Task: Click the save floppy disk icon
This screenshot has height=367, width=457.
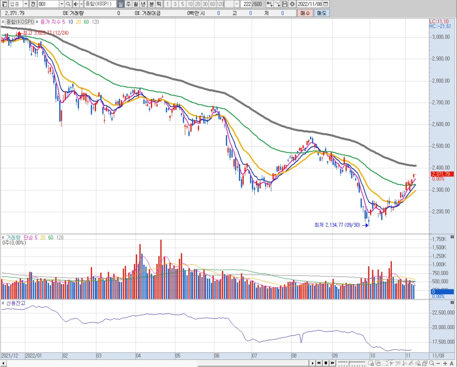Action: click(x=285, y=4)
